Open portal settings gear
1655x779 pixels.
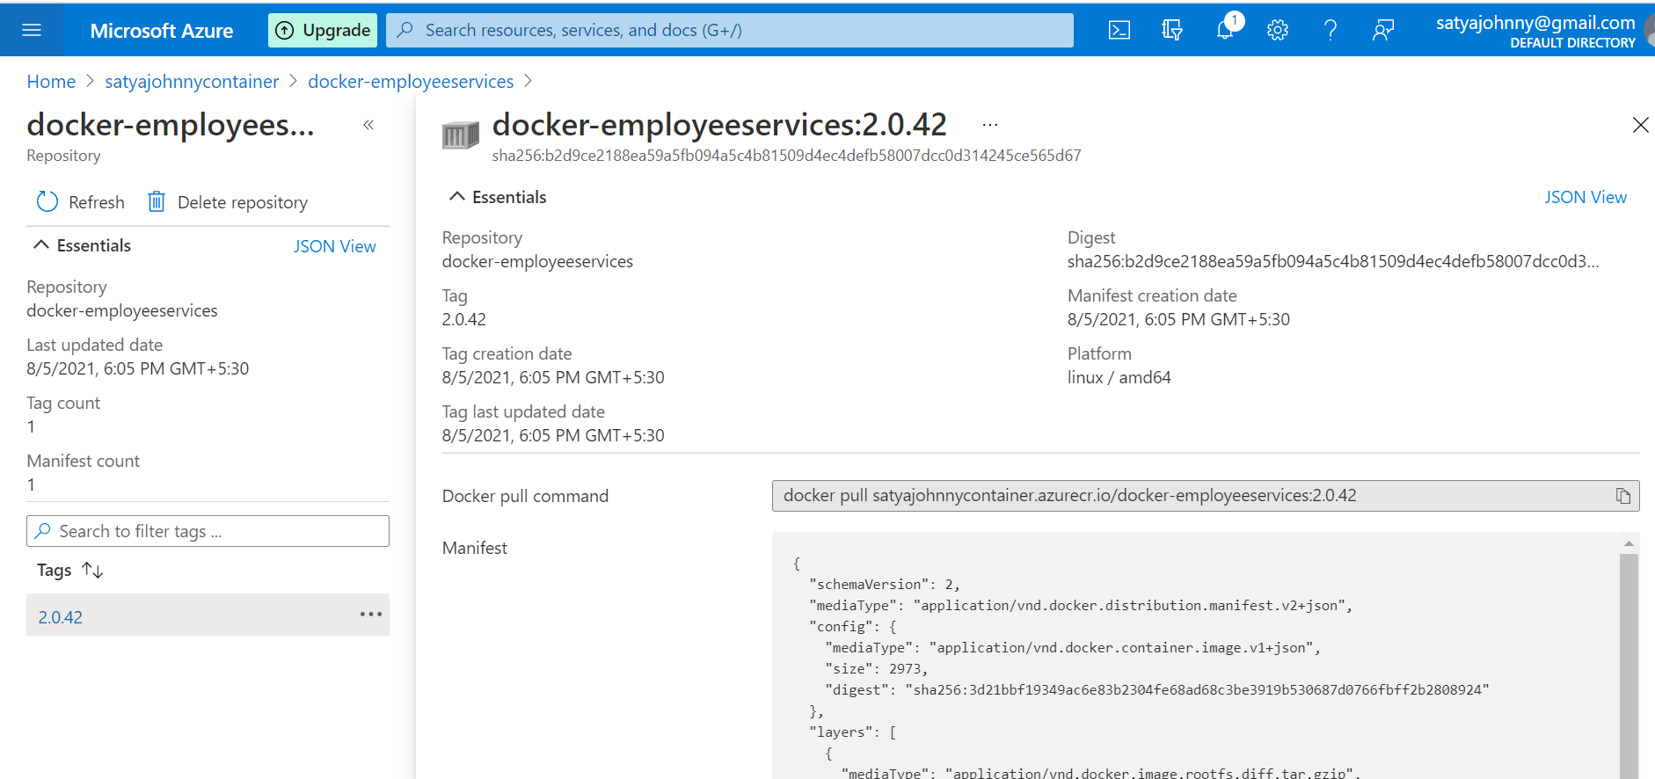click(1277, 31)
